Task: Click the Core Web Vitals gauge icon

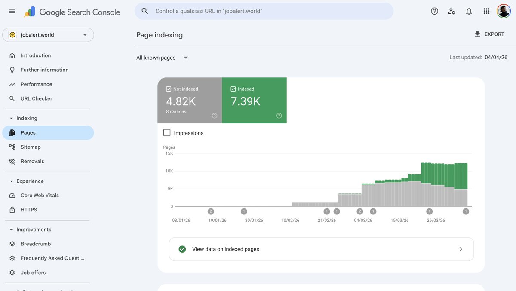Action: coord(12,195)
